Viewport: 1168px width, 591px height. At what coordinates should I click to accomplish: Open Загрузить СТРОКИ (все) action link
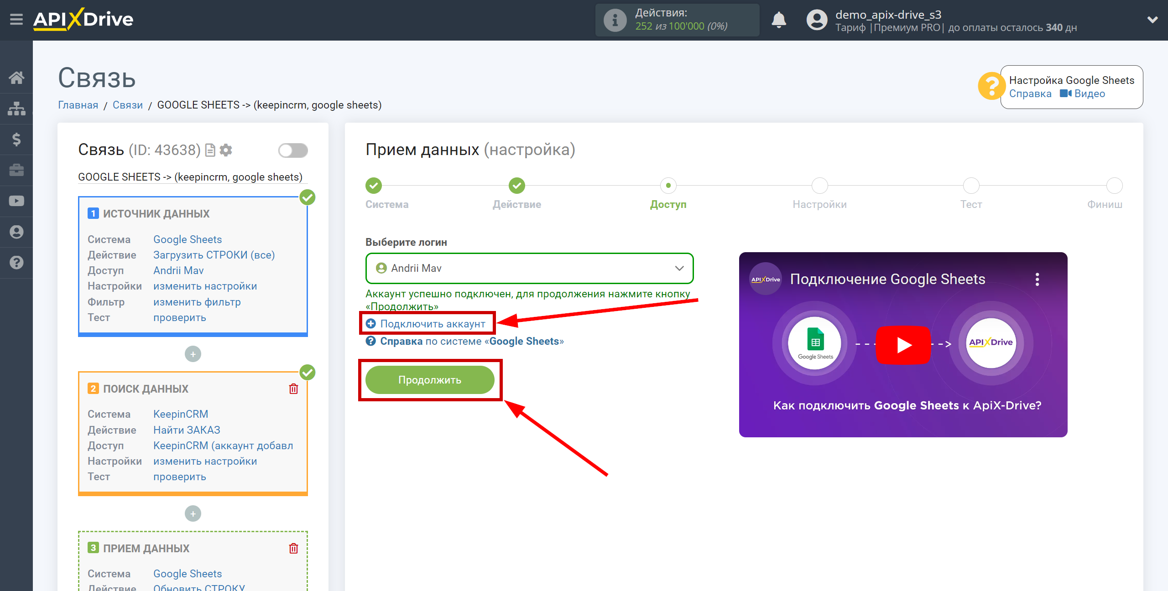(214, 255)
